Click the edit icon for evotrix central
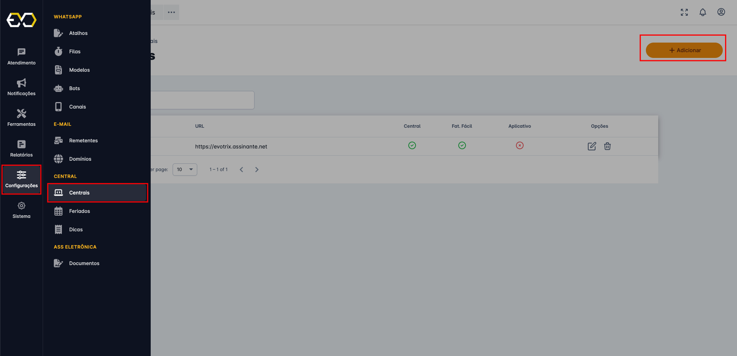This screenshot has height=356, width=737. (592, 146)
